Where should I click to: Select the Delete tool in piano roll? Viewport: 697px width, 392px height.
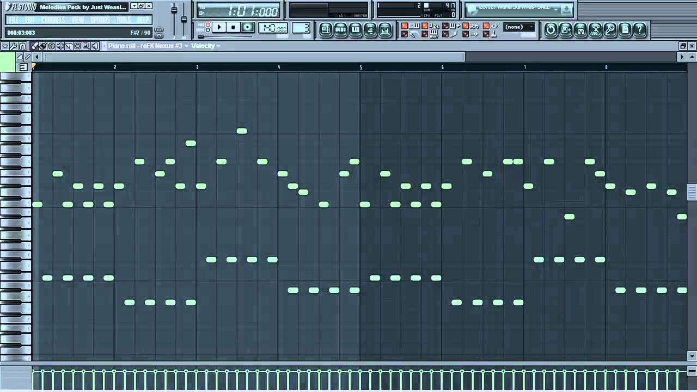coord(51,46)
